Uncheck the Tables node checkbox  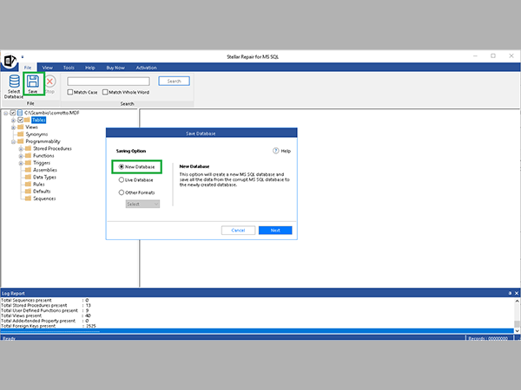(20, 120)
